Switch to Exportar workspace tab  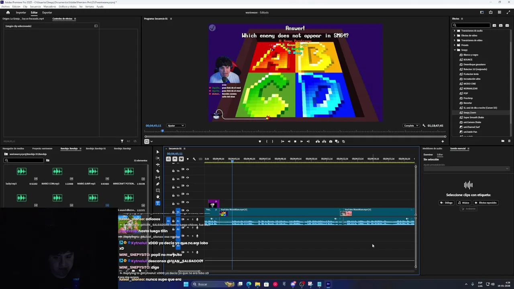[47, 12]
